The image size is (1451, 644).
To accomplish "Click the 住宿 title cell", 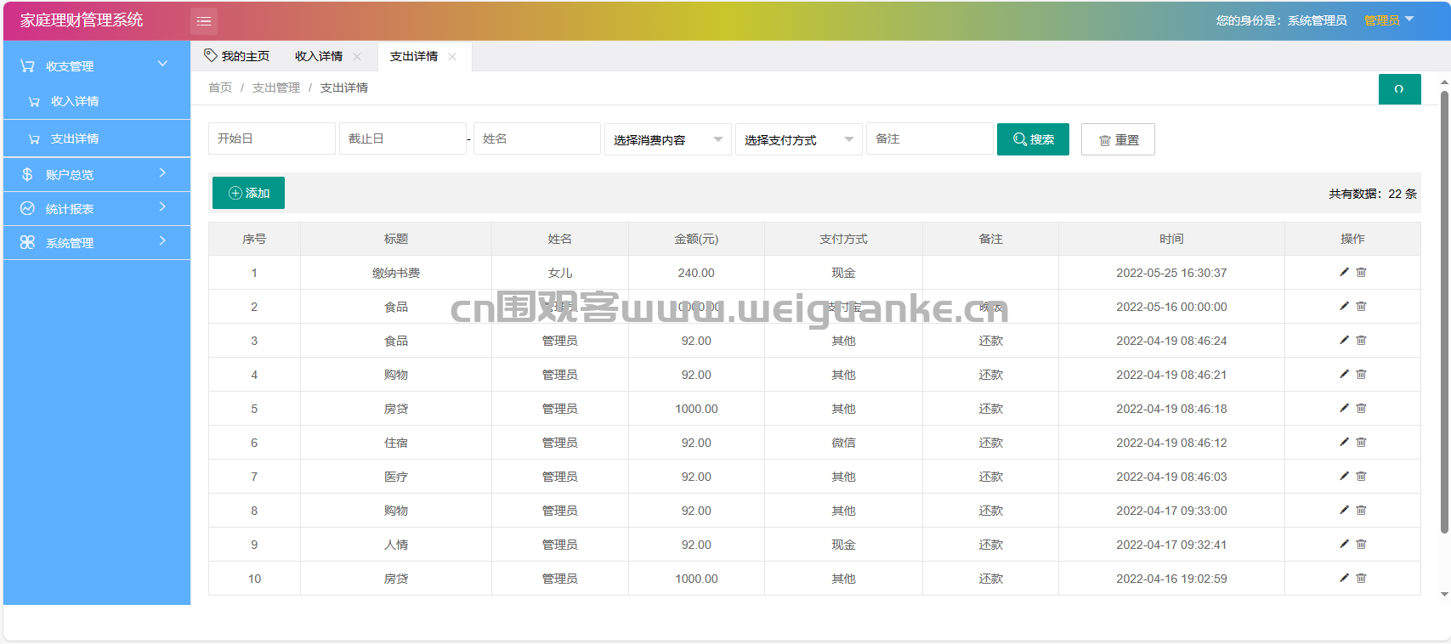I will [396, 443].
